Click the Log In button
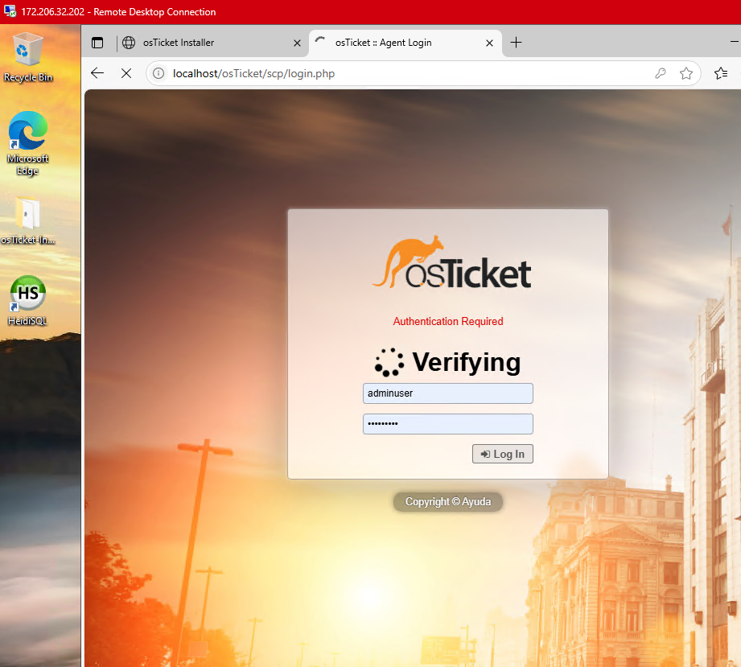Viewport: 741px width, 667px height. click(502, 454)
